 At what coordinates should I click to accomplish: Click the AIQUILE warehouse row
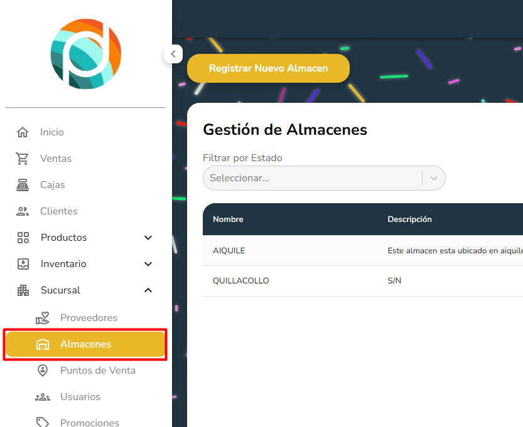pos(229,251)
